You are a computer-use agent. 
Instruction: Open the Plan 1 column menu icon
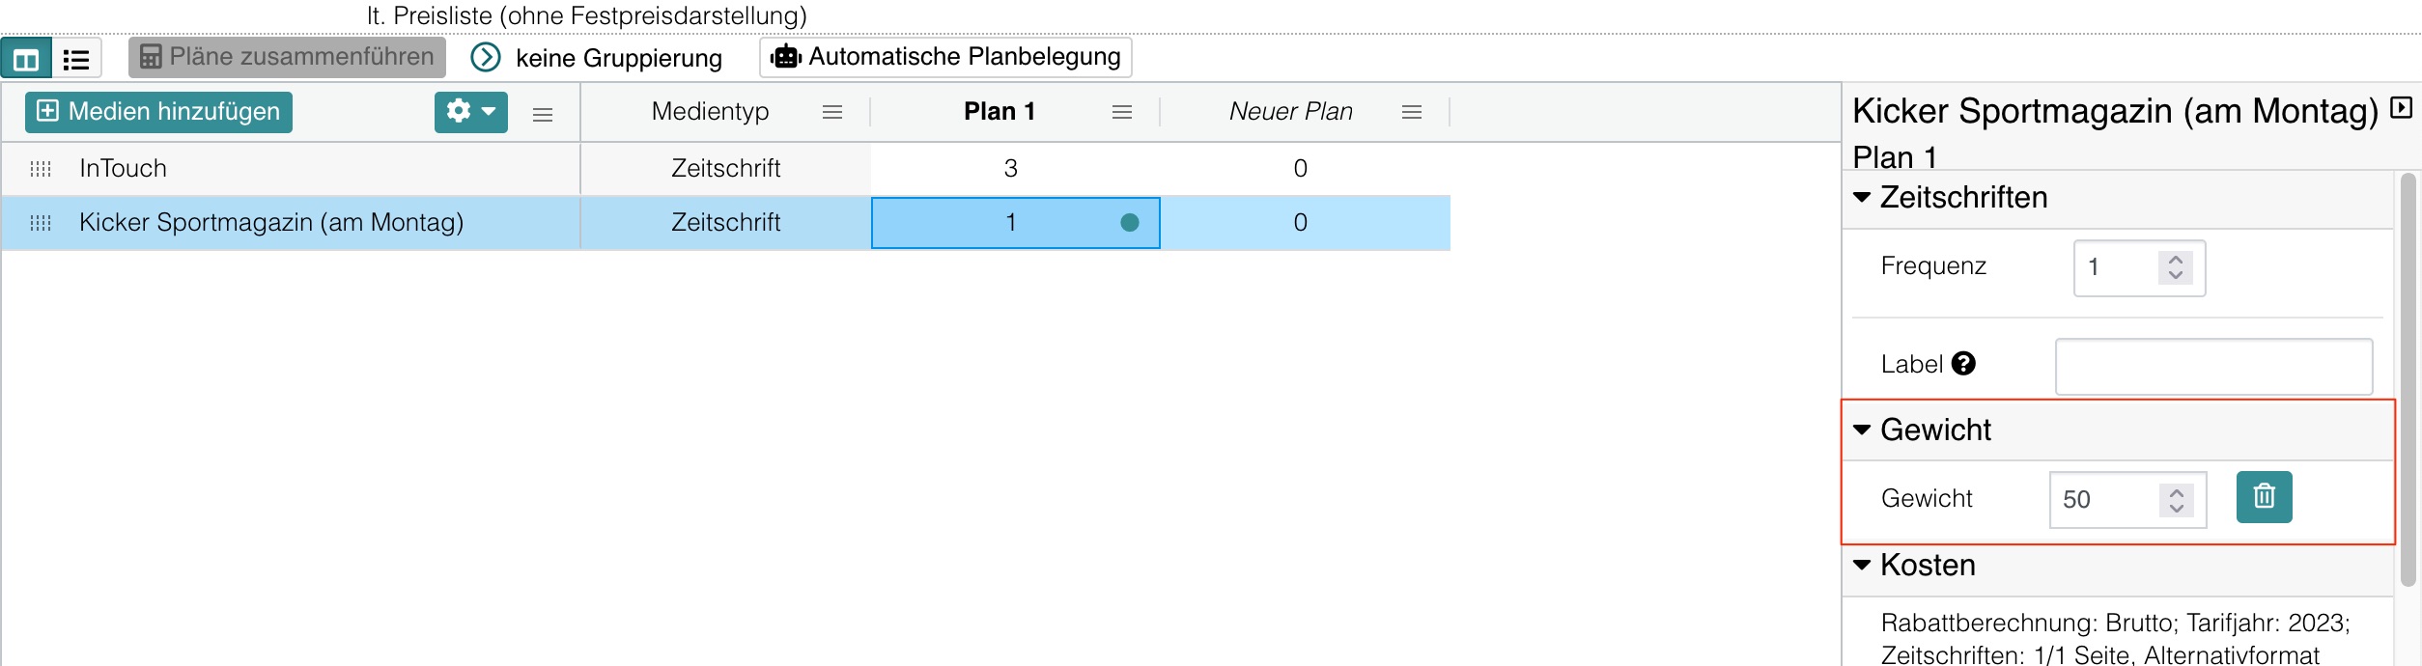pos(1121,113)
